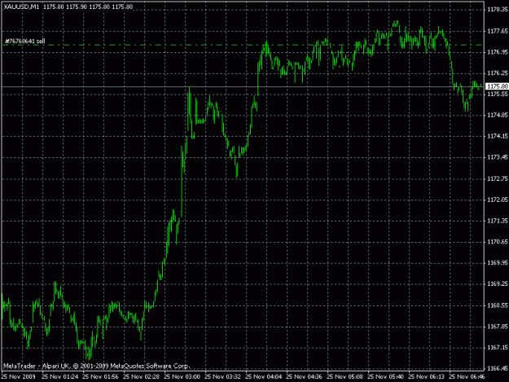509x382 pixels.
Task: Select the 1175.90 high value in header
Action: [77, 7]
